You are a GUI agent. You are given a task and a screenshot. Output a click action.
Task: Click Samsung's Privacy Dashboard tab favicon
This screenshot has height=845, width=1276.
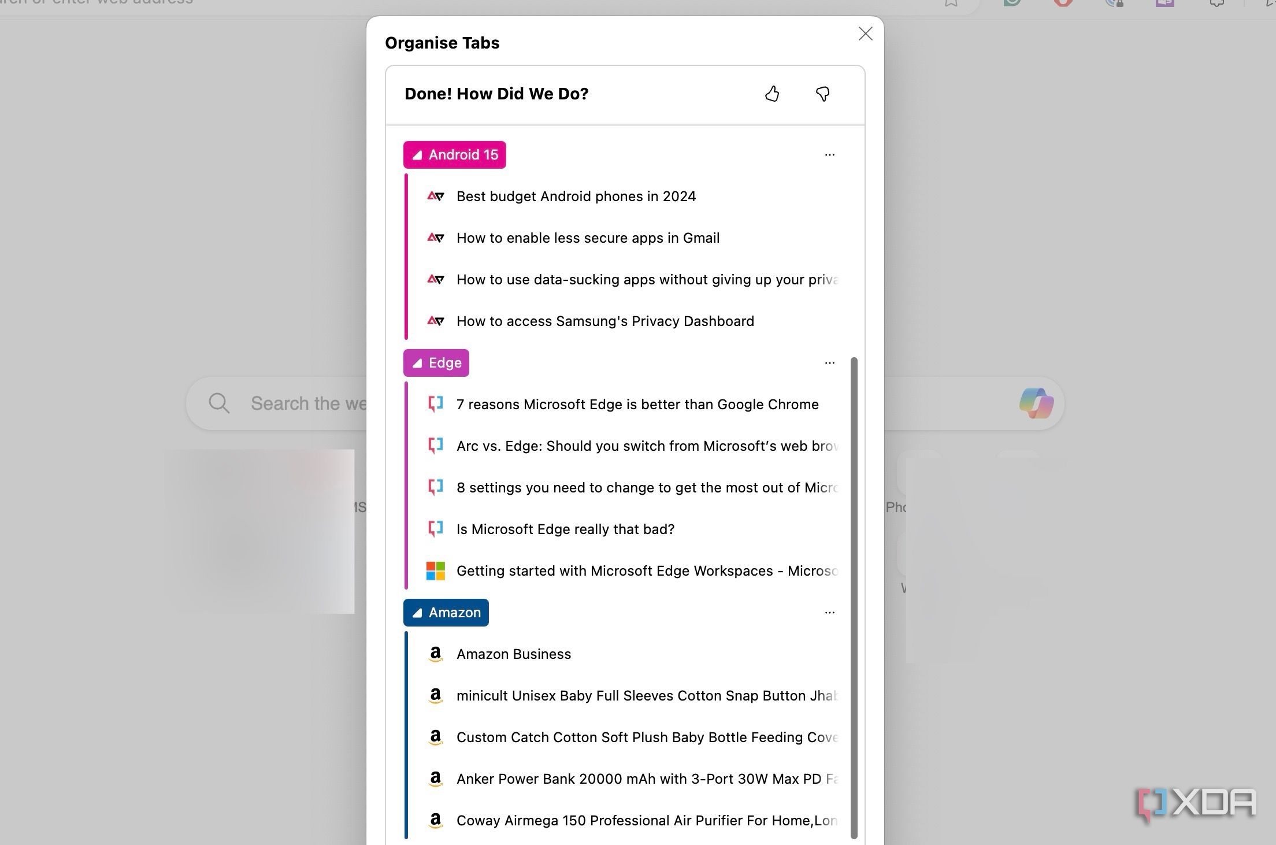click(435, 321)
